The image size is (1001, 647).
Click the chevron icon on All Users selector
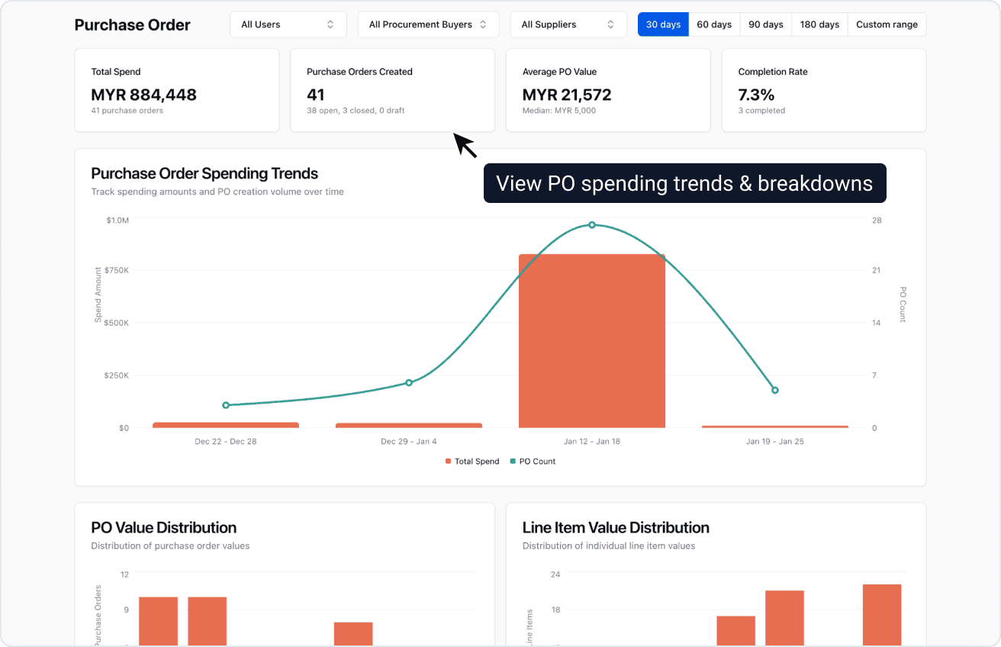[x=330, y=24]
